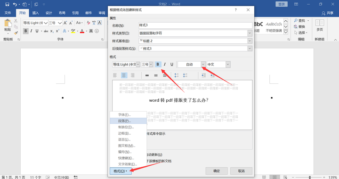Click the Undo icon in title bar
Screen dimensions: 339x179
click(15, 4)
